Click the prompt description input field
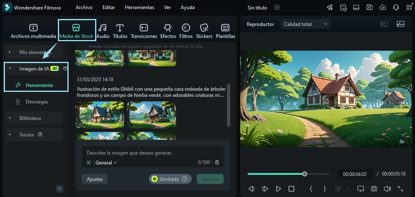This screenshot has width=415, height=197. [x=153, y=152]
